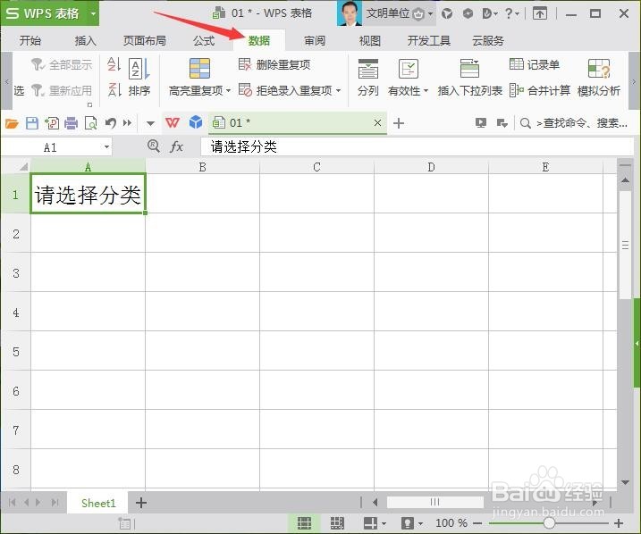
Task: Expand the WPS 表格 application menu arrow
Action: (93, 13)
